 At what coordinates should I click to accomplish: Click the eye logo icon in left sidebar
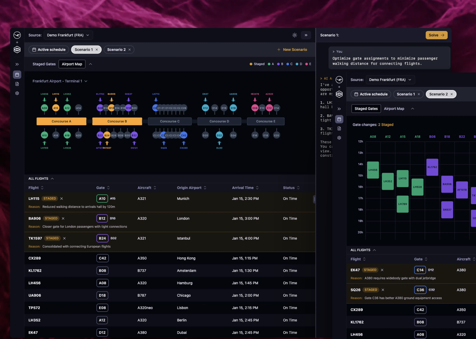pyautogui.click(x=17, y=50)
